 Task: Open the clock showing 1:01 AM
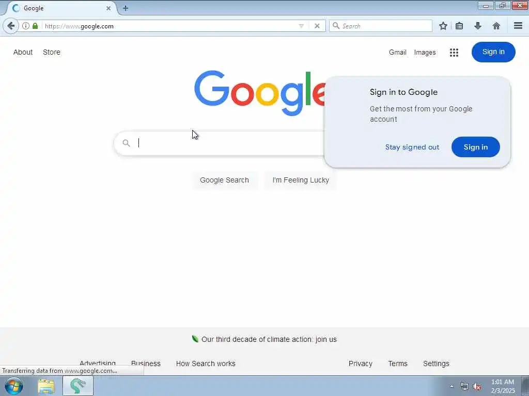(x=503, y=386)
